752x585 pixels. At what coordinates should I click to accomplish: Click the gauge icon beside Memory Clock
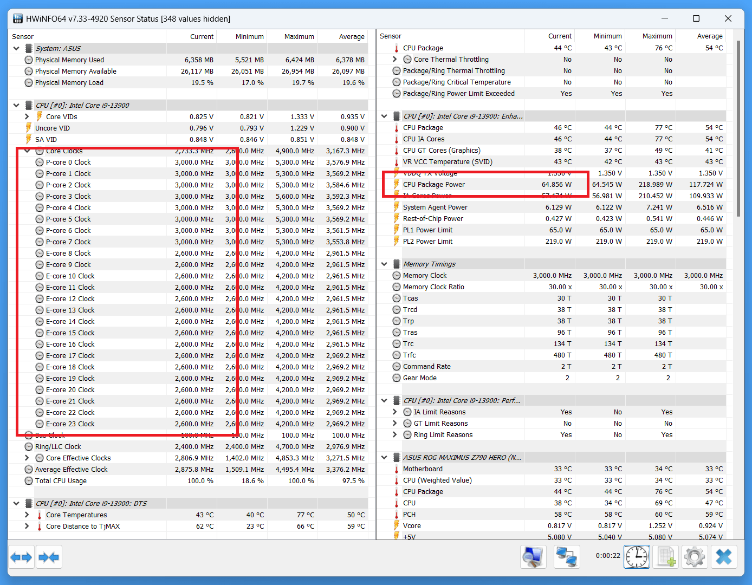pos(397,276)
